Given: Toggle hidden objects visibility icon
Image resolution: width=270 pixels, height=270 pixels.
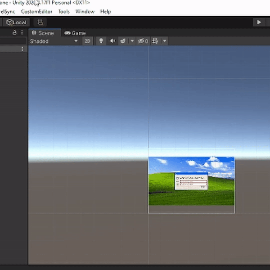Looking at the screenshot, I should 143,41.
